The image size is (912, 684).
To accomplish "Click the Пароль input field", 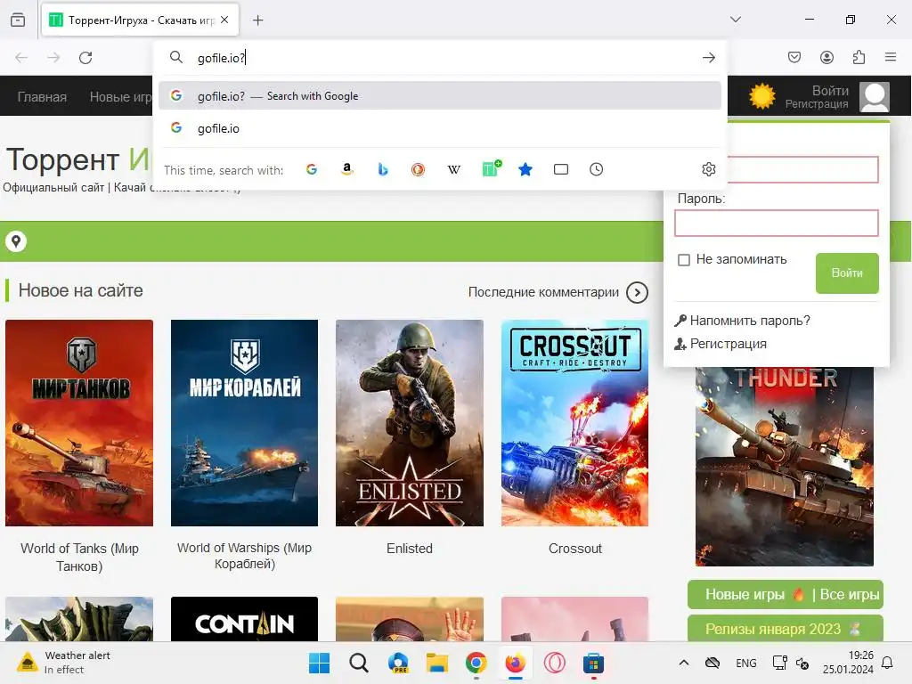I will 776,224.
